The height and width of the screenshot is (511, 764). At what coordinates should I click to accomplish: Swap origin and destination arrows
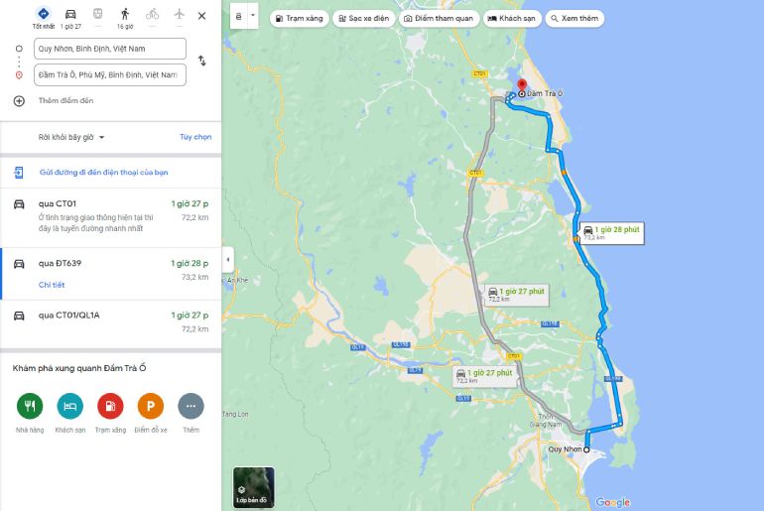[202, 61]
